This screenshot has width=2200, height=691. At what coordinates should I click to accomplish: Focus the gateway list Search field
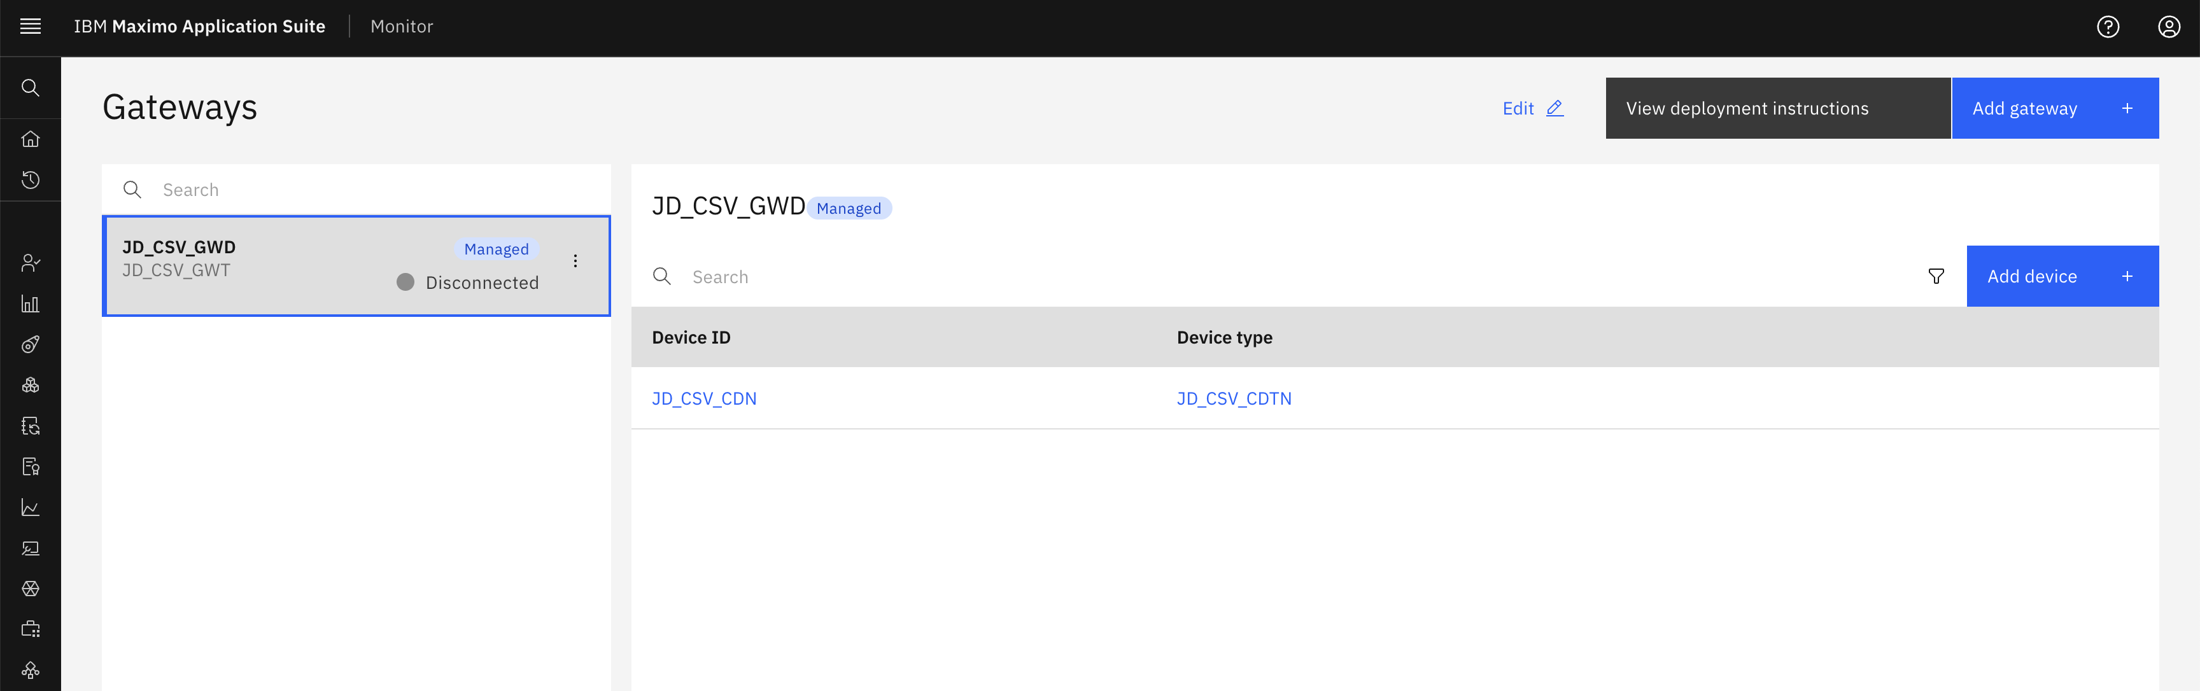click(x=356, y=190)
